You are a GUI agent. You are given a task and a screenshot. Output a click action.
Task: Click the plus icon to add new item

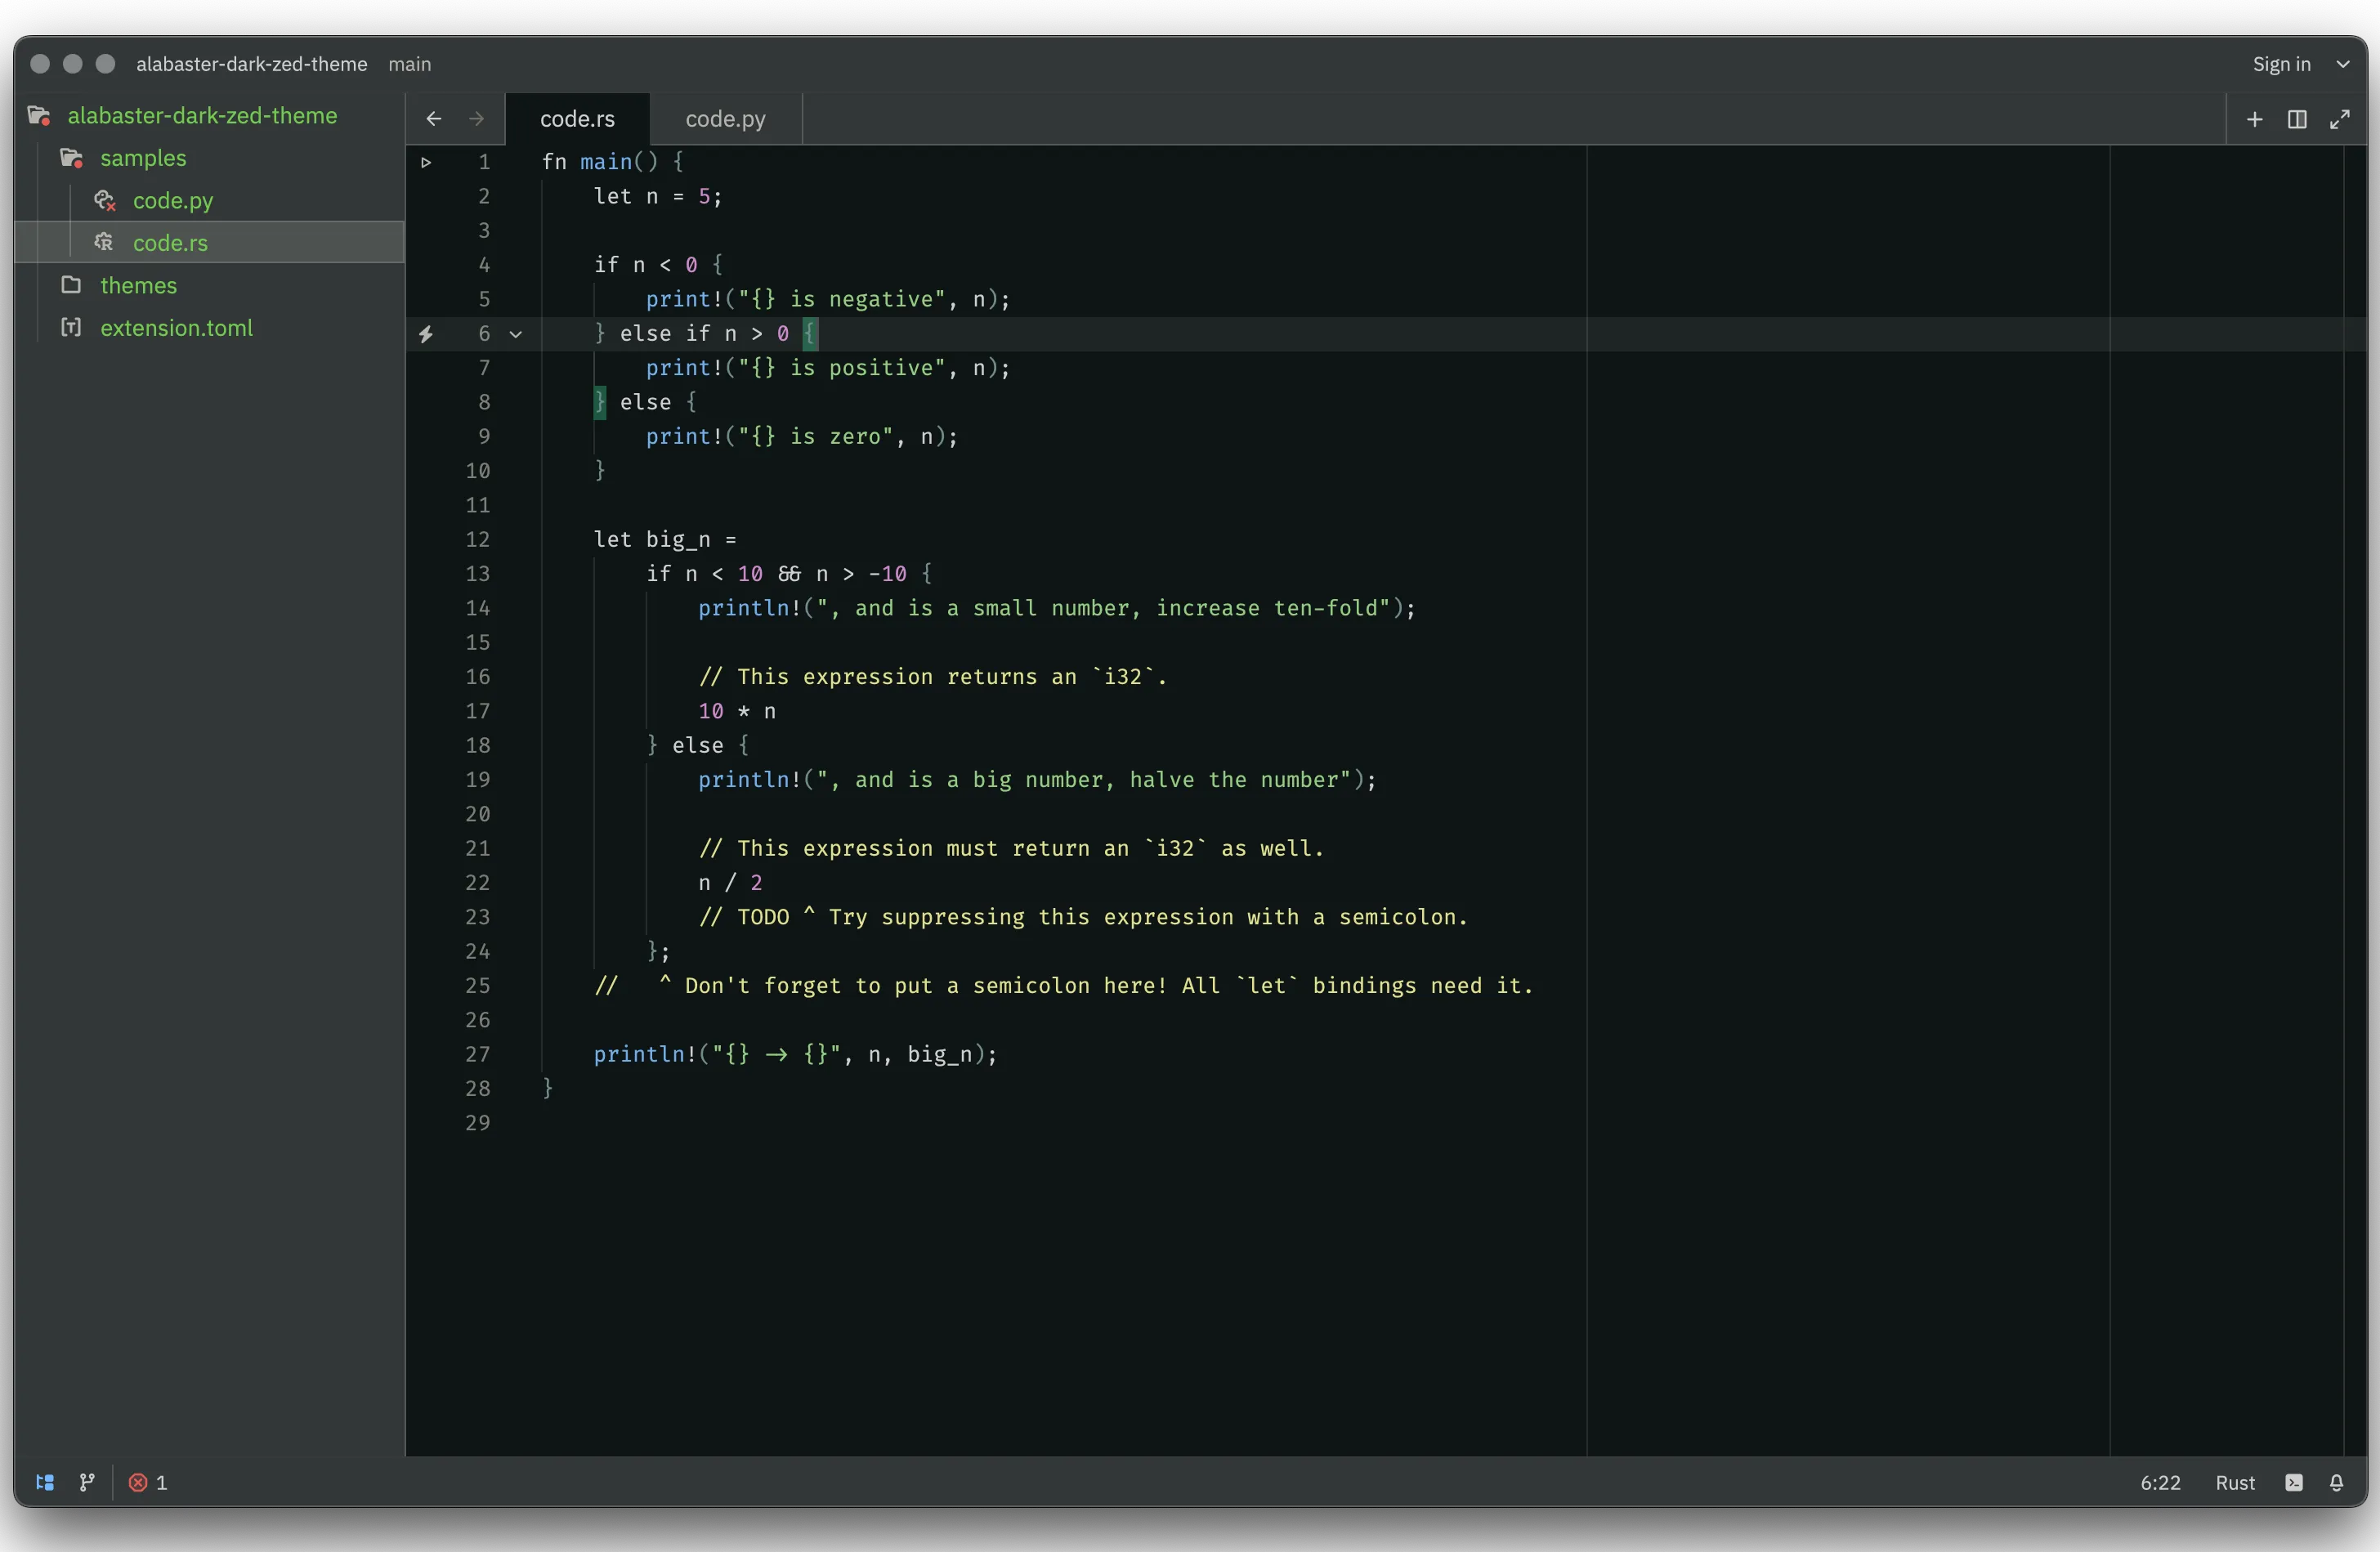coord(2255,120)
